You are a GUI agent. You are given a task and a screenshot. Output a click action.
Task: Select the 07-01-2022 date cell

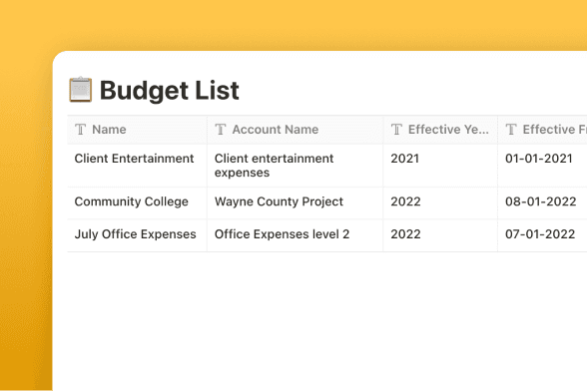click(542, 235)
